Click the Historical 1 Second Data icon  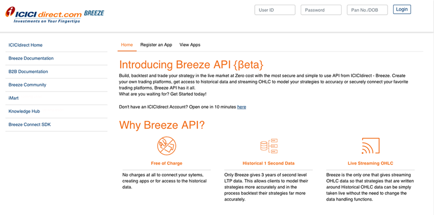(x=268, y=146)
